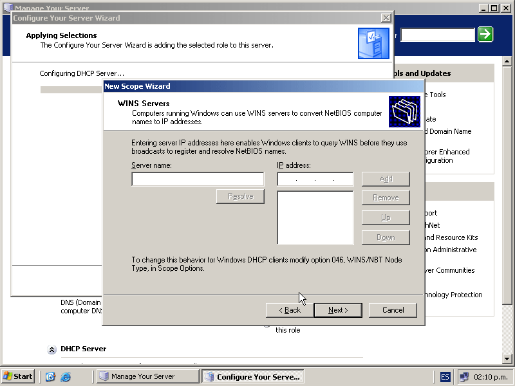Switch to Manage Your Server taskbar button
Screen dimensions: 515x386
tap(147, 376)
